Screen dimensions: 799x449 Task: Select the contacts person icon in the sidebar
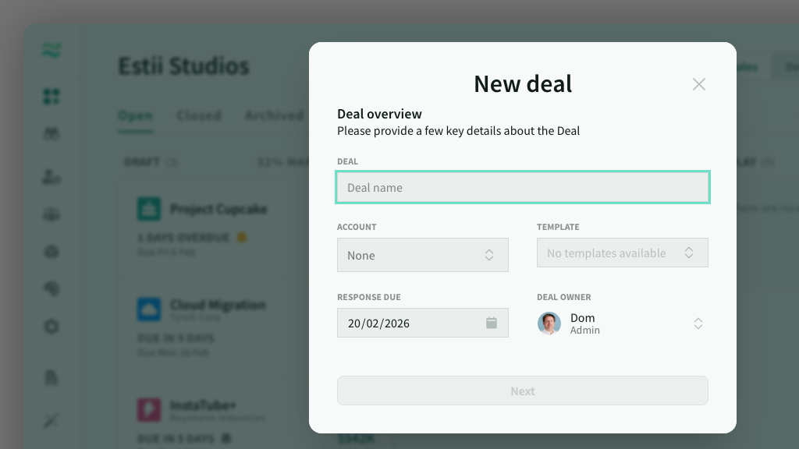click(x=51, y=177)
